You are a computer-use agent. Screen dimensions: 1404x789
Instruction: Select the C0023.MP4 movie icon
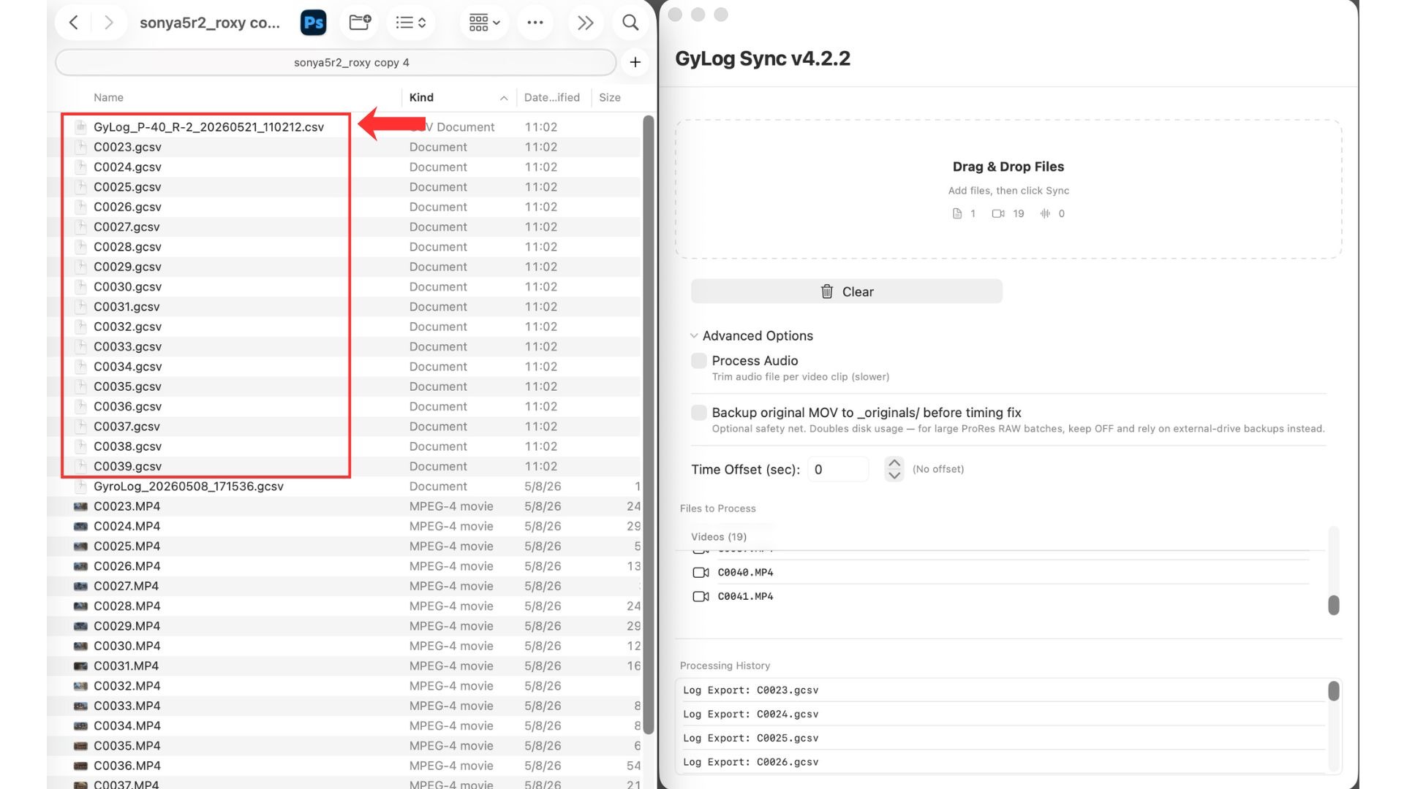80,506
